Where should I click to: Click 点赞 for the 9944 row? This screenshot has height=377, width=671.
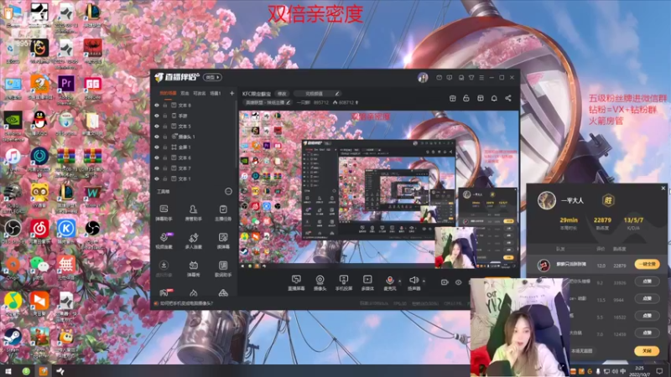[647, 298]
